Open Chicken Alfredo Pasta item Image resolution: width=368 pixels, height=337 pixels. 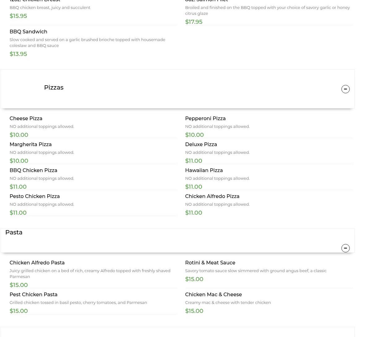(37, 263)
